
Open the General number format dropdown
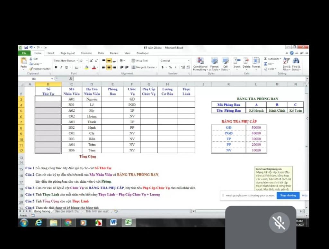(189, 61)
